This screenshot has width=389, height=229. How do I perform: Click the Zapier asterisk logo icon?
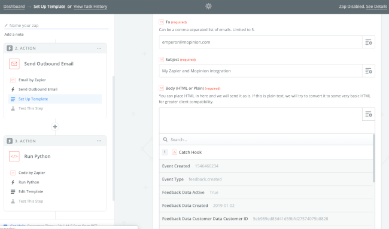[x=208, y=6]
